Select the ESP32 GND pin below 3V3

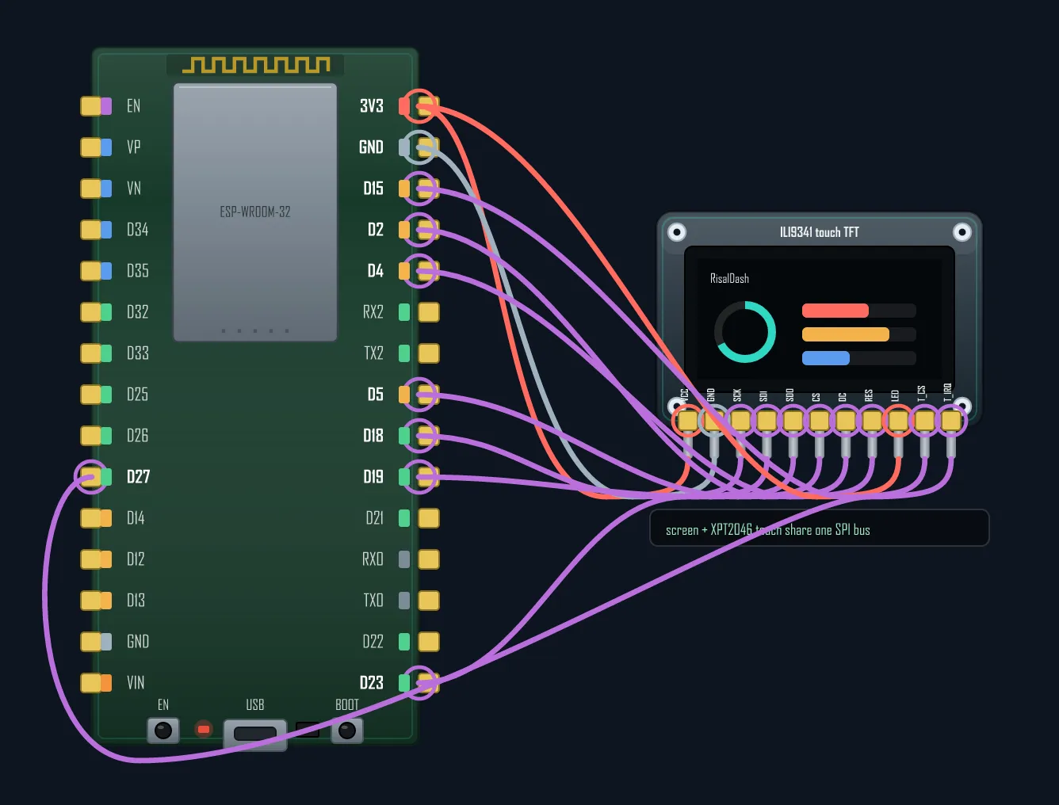(429, 147)
